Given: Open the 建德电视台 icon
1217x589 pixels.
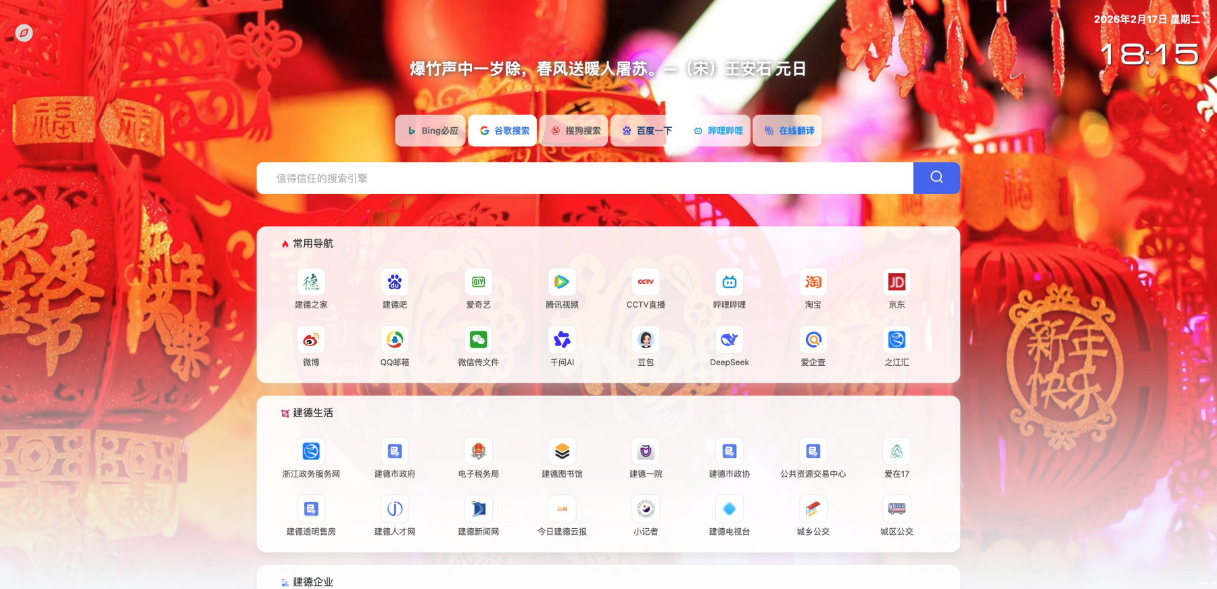Looking at the screenshot, I should point(730,509).
